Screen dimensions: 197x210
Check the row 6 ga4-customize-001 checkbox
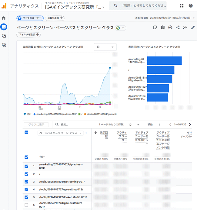click(x=26, y=205)
